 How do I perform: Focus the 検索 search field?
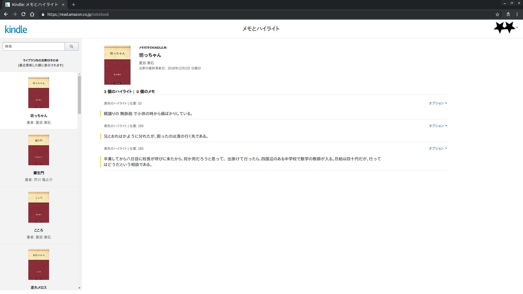pos(34,47)
